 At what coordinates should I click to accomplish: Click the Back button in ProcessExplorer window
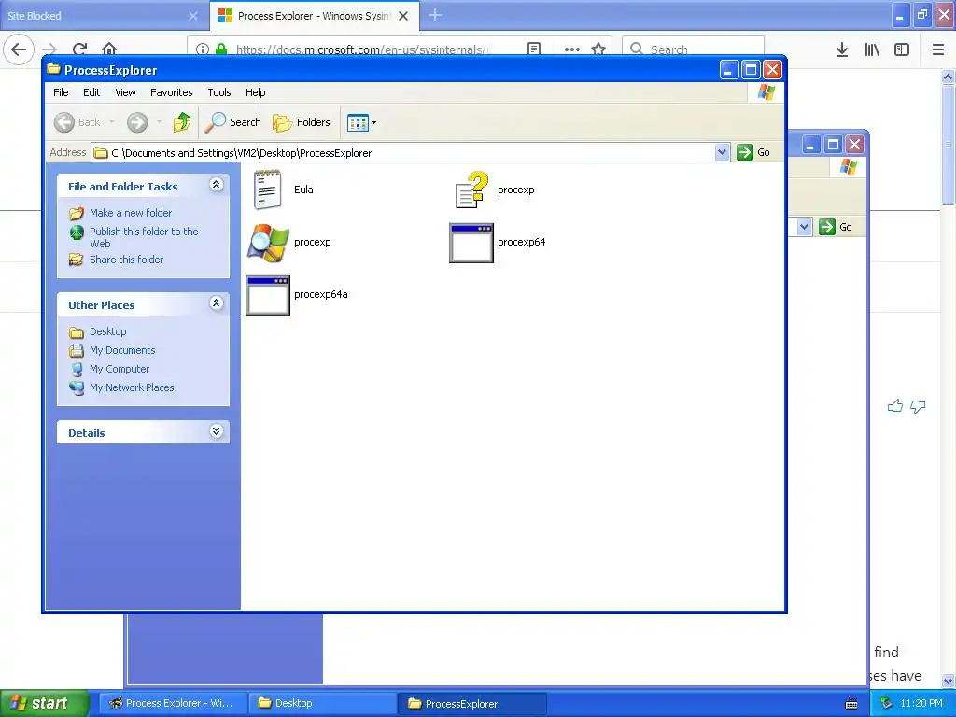pos(77,122)
